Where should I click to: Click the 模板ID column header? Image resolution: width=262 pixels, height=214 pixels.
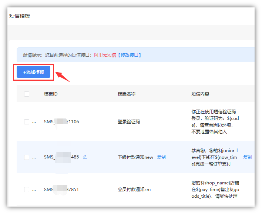[x=51, y=94]
